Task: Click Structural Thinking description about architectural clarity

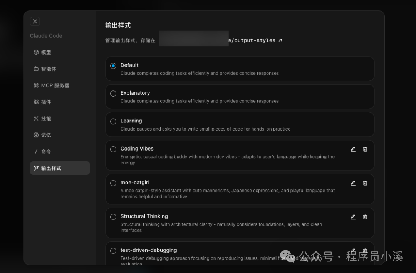Action: [x=221, y=227]
